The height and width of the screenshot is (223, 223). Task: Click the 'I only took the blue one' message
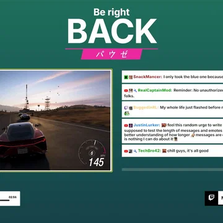coord(193,77)
